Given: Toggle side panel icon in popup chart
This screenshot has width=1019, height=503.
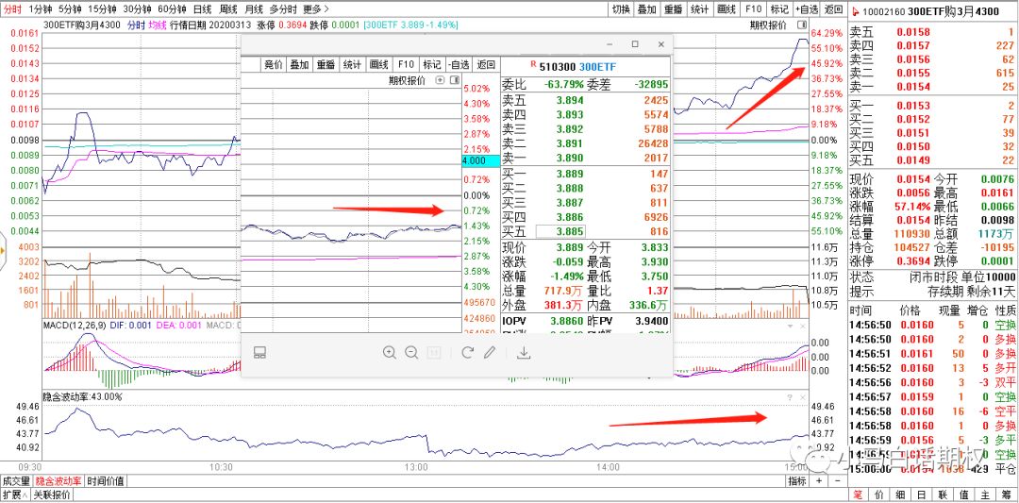Looking at the screenshot, I should 454,80.
